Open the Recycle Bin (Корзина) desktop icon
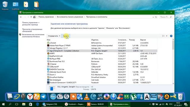The height and width of the screenshot is (107, 190). coord(5,5)
